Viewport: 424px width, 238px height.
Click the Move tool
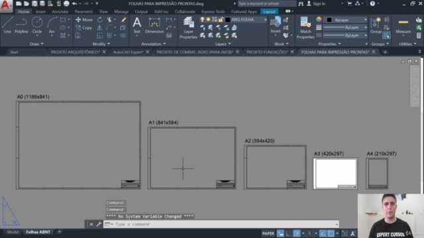pos(84,20)
